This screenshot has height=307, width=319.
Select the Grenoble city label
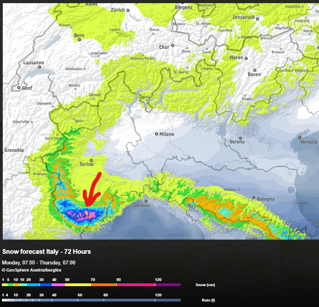click(14, 150)
